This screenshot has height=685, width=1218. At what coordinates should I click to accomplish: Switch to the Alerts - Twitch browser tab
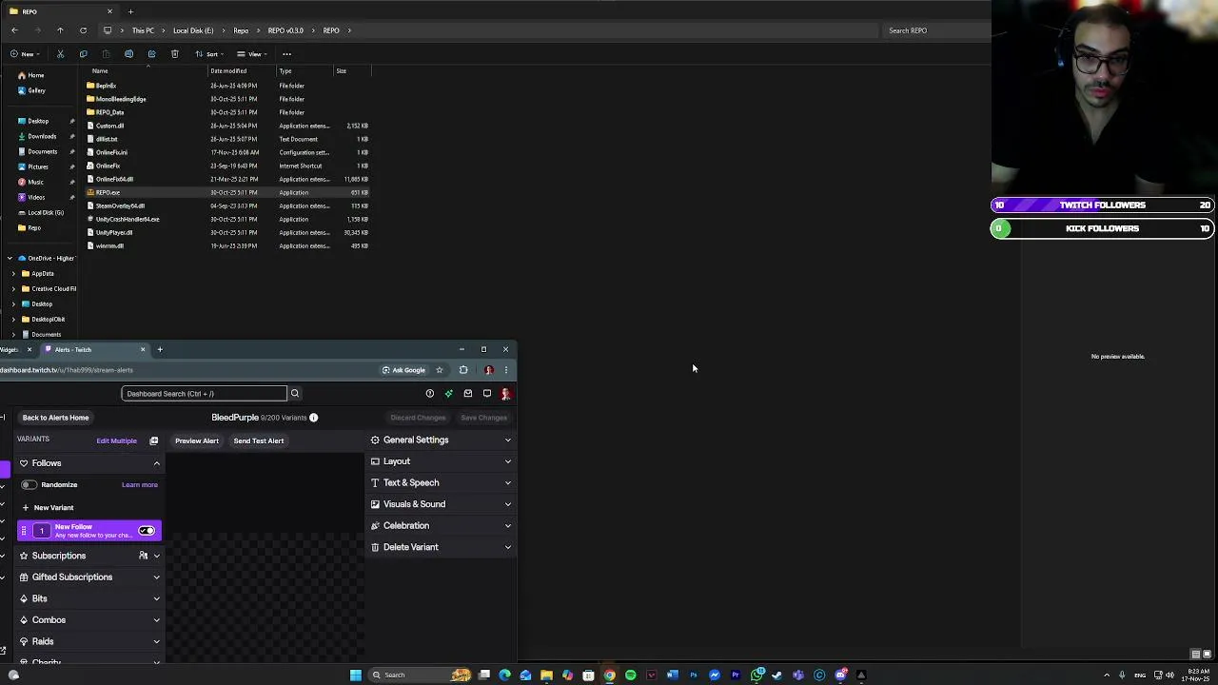[93, 349]
